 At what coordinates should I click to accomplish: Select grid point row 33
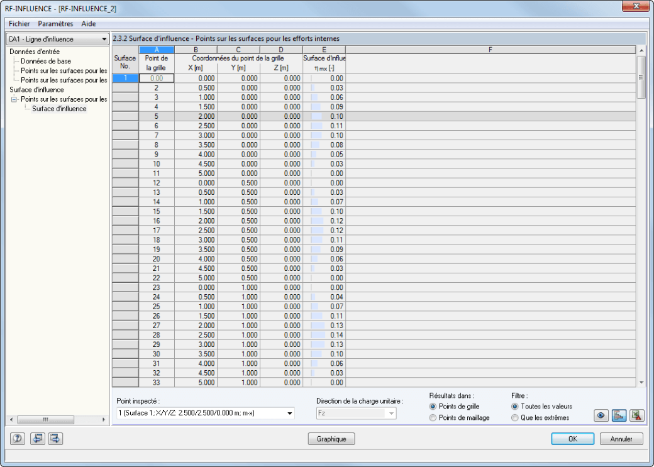(157, 383)
